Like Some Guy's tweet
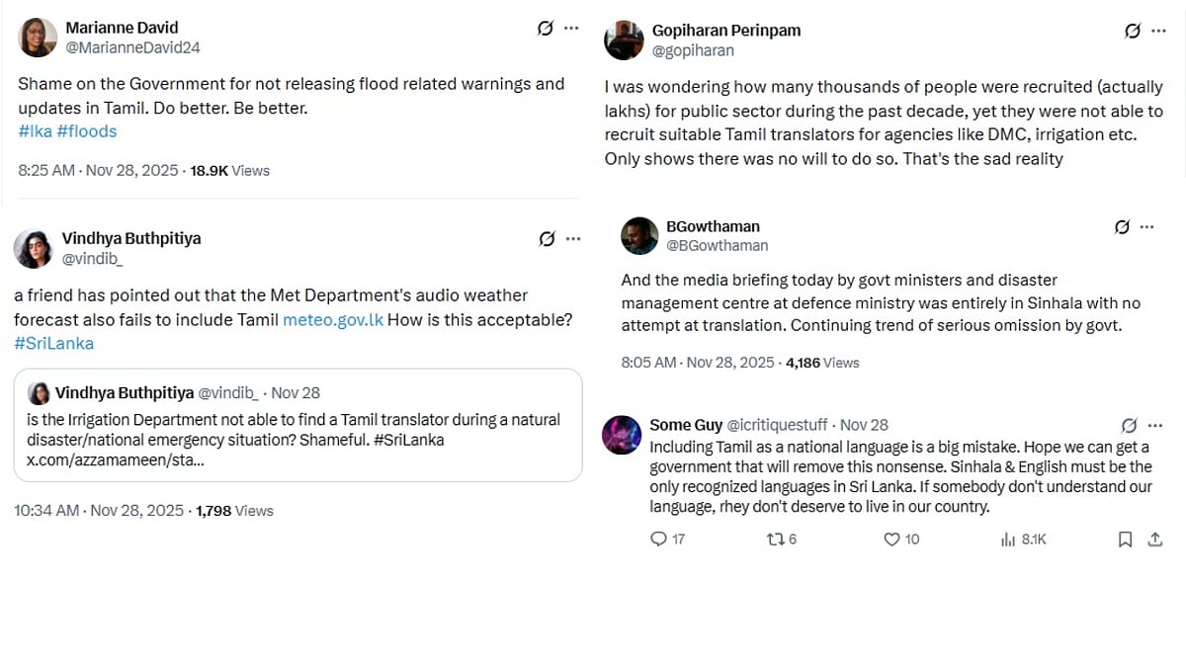Screen dimensions: 1186x667 coord(891,539)
